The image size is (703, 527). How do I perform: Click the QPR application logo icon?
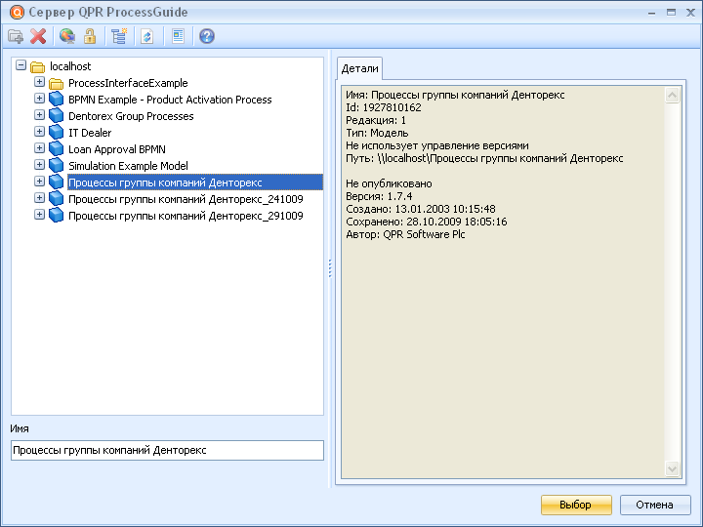[17, 12]
